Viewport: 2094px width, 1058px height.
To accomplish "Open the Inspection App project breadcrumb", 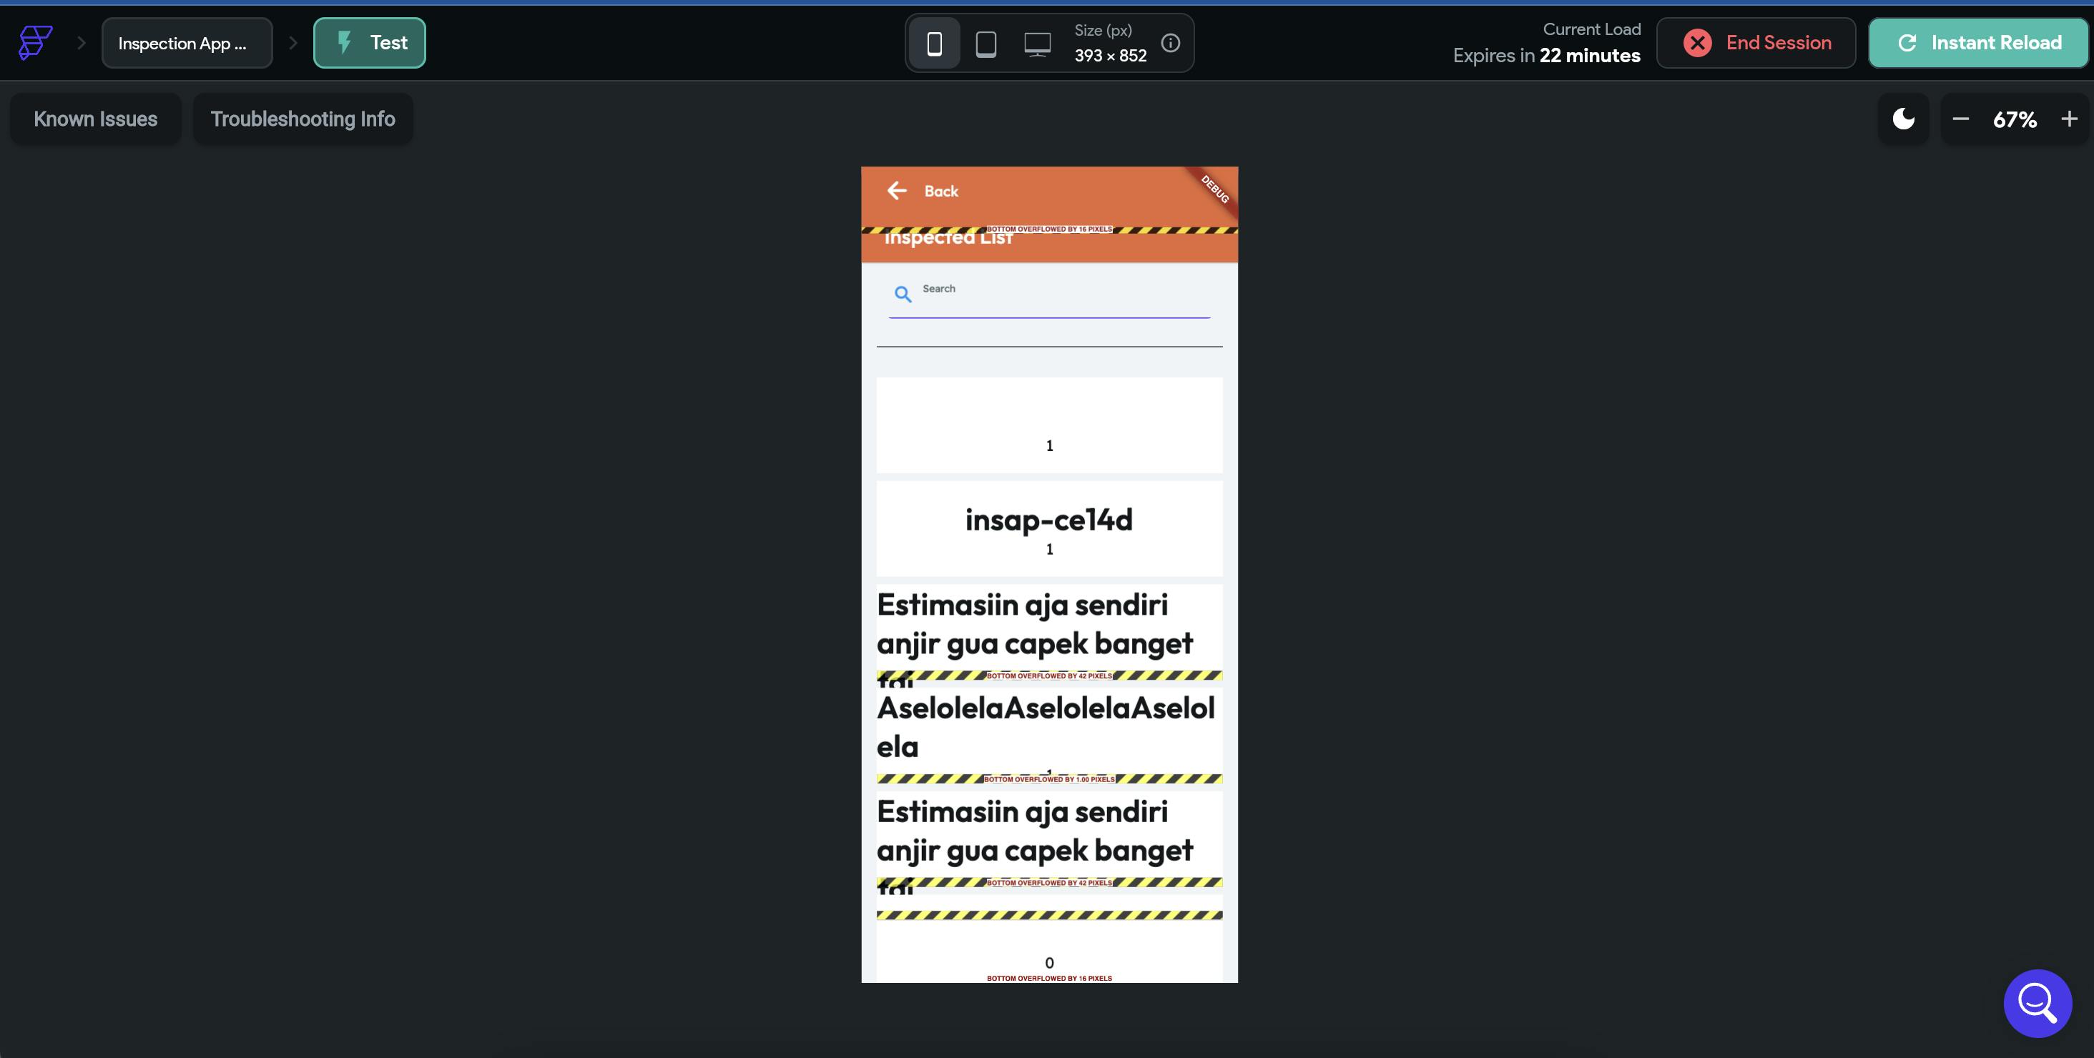I will [186, 43].
